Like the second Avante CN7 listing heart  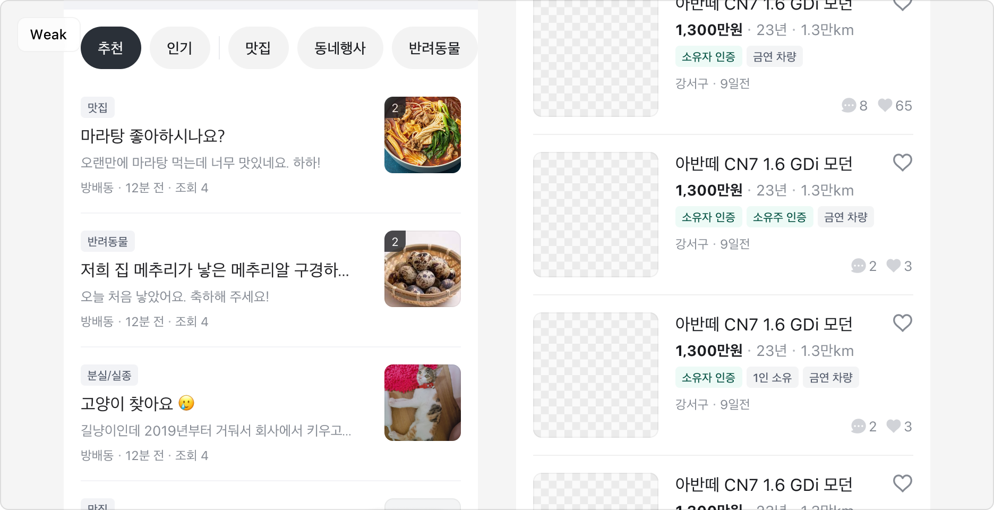(x=902, y=163)
